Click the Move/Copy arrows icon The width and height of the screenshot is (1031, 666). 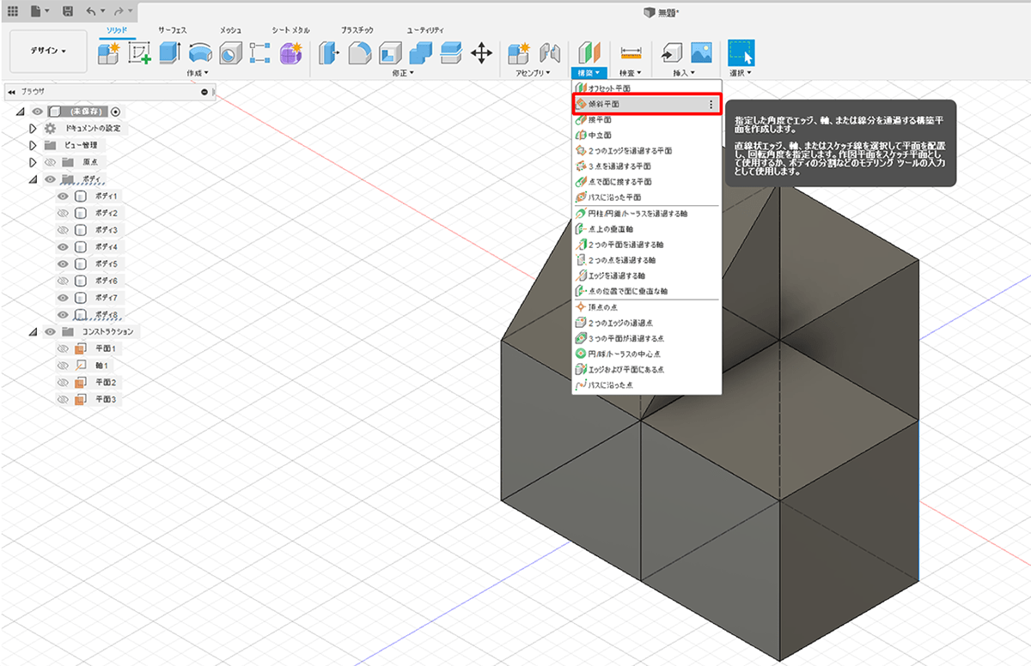[481, 53]
